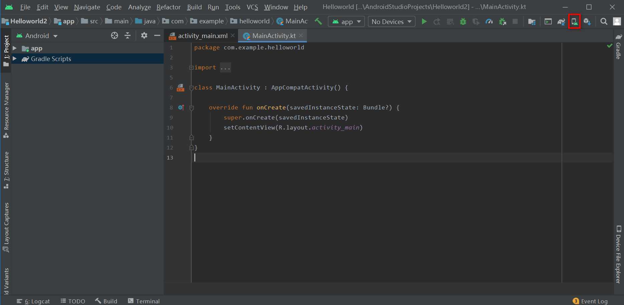Open the Android view dropdown
Viewport: 624px width, 305px height.
(x=37, y=36)
